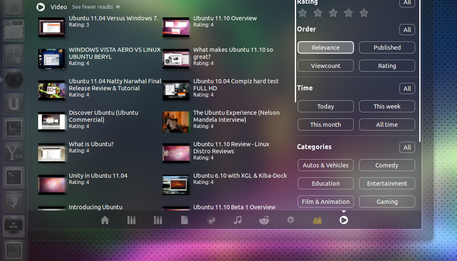This screenshot has height=261, width=457.
Task: Toggle the Comedy category filter
Action: tap(387, 165)
